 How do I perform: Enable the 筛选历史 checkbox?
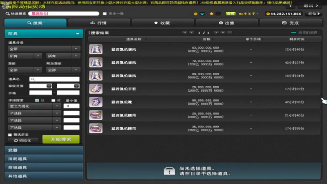10,135
